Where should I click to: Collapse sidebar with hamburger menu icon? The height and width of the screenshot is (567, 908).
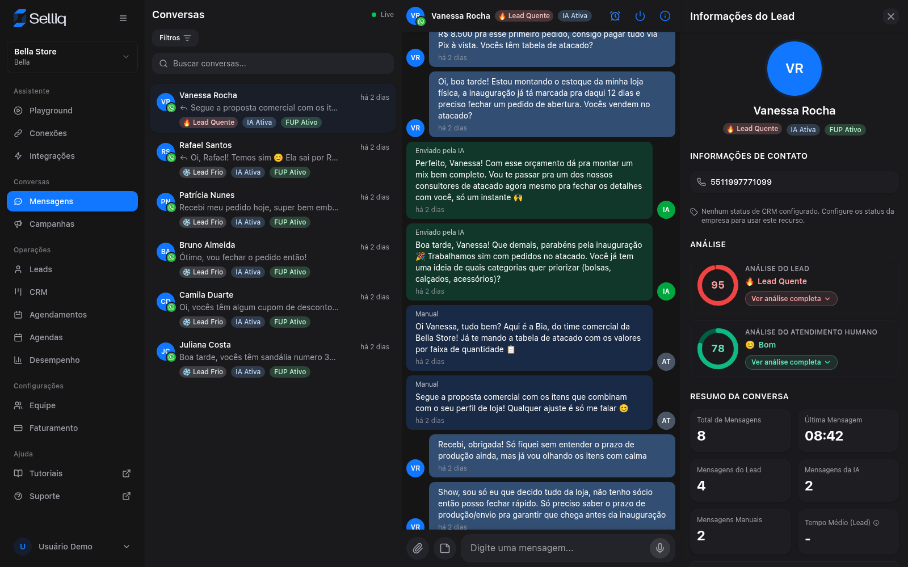click(x=123, y=18)
